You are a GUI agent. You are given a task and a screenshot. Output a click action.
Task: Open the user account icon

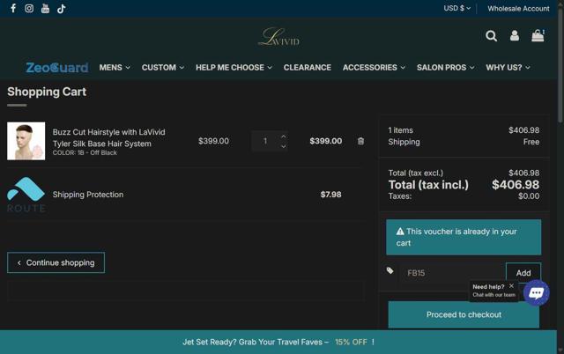(x=515, y=35)
